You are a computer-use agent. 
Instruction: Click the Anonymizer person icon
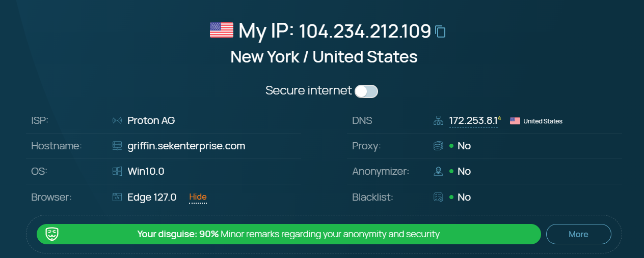[x=438, y=172]
